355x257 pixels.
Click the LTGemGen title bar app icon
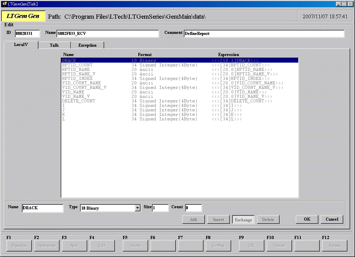pyautogui.click(x=4, y=4)
